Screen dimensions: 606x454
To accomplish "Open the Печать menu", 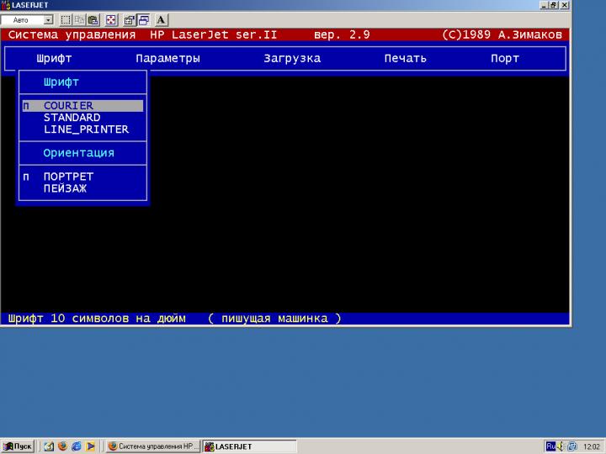I will coord(405,59).
